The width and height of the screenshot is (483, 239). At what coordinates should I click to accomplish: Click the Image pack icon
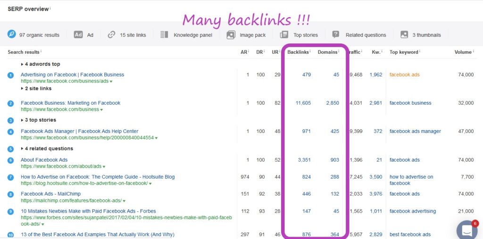pyautogui.click(x=231, y=35)
